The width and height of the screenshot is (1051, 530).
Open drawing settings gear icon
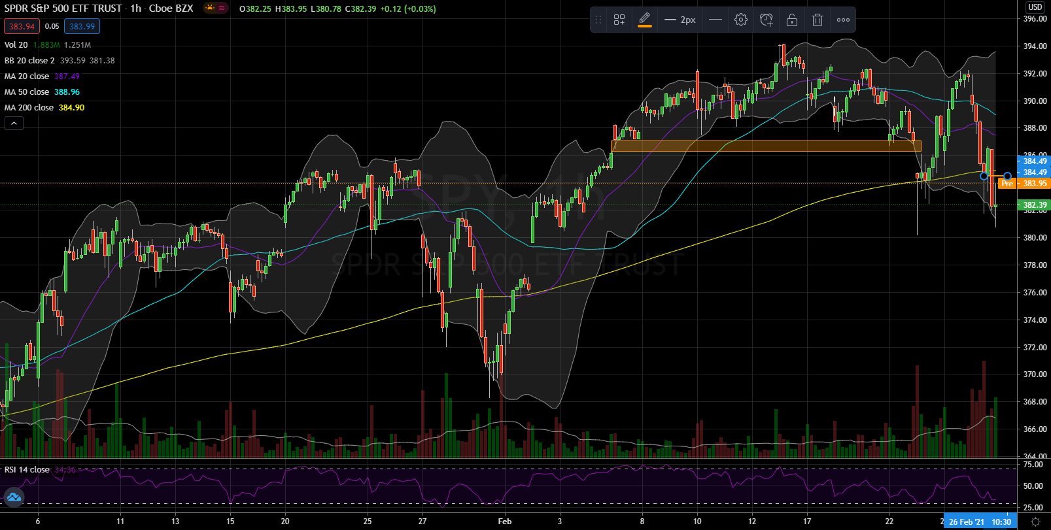pos(741,20)
